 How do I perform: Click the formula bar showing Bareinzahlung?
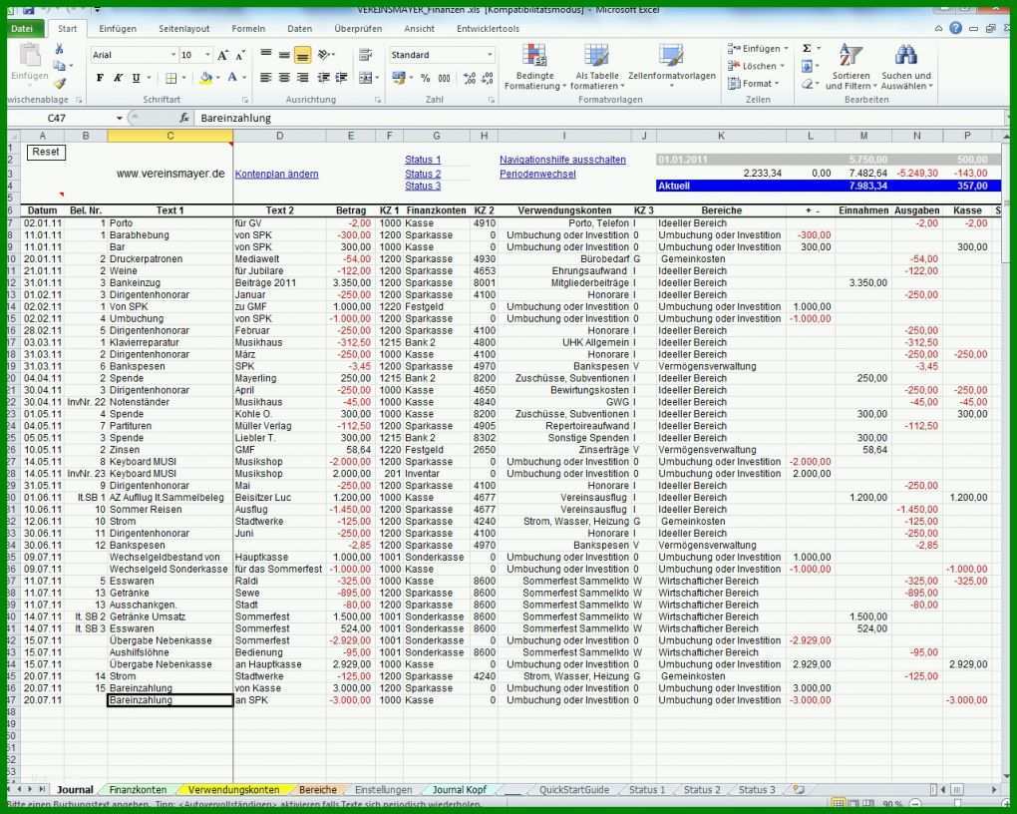(600, 118)
